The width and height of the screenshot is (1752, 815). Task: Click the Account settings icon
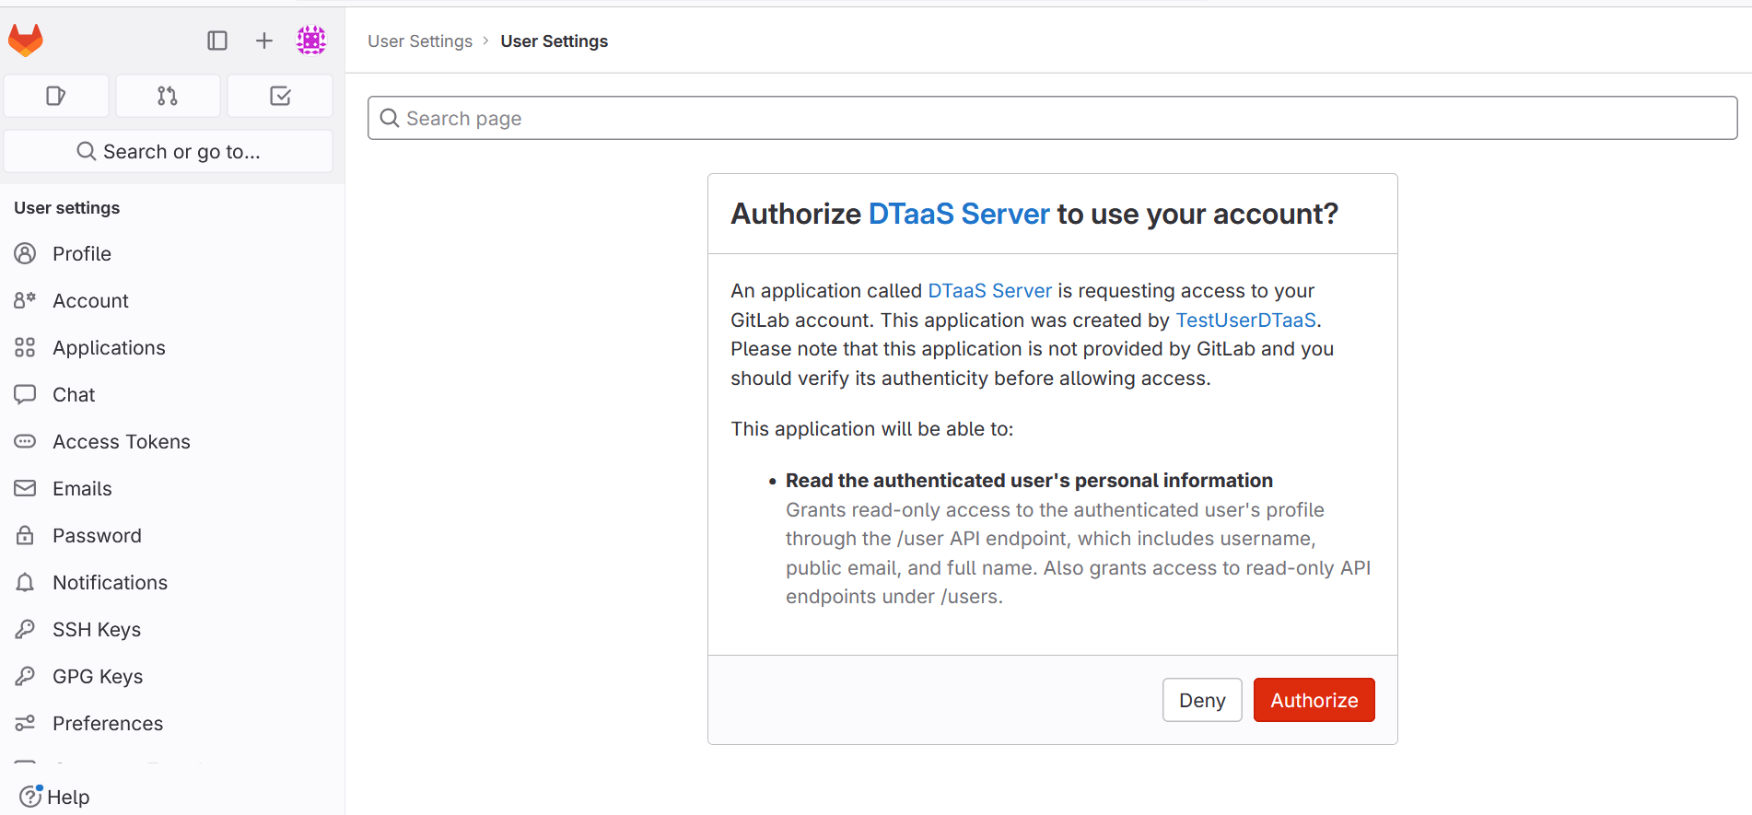coord(25,300)
